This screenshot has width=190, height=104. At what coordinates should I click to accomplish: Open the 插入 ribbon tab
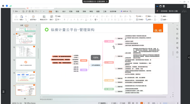tap(57, 11)
